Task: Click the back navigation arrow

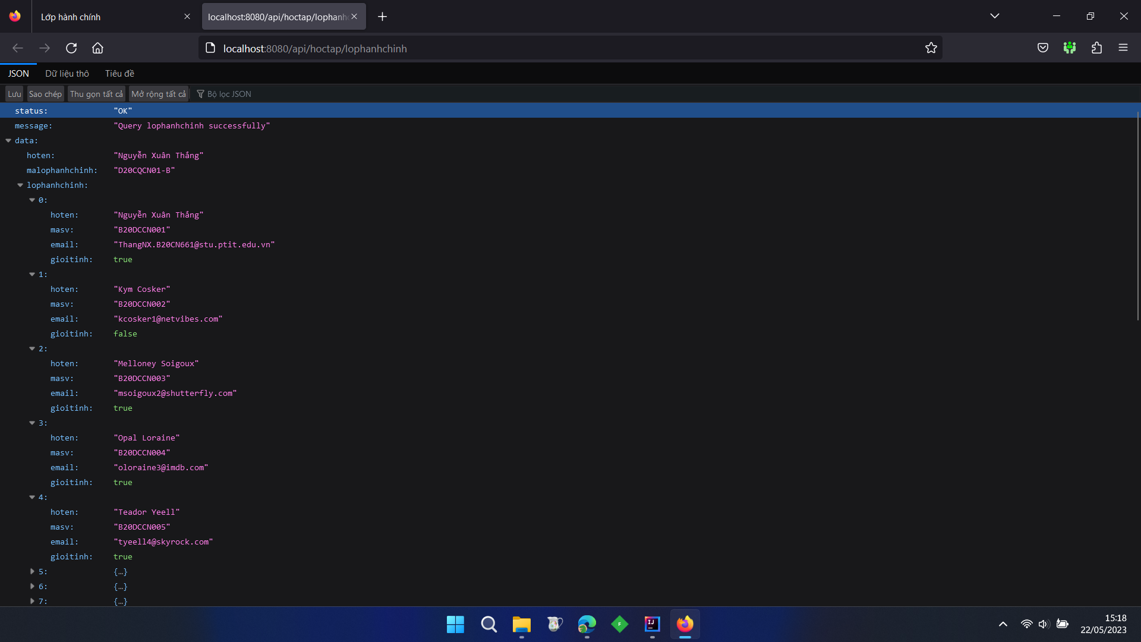Action: point(18,48)
